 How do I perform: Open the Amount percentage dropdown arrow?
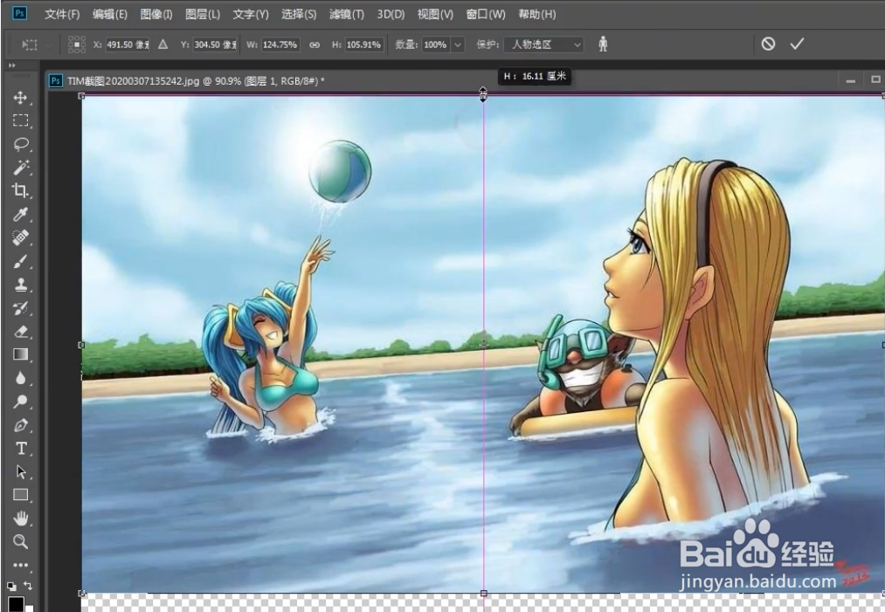pyautogui.click(x=458, y=45)
